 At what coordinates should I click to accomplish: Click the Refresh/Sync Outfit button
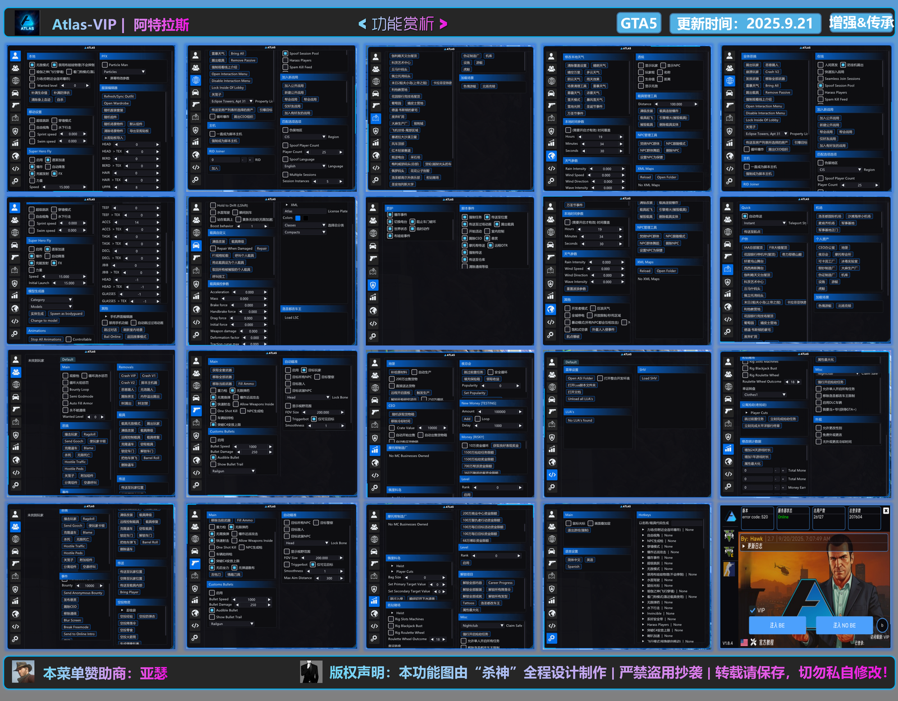pos(119,96)
